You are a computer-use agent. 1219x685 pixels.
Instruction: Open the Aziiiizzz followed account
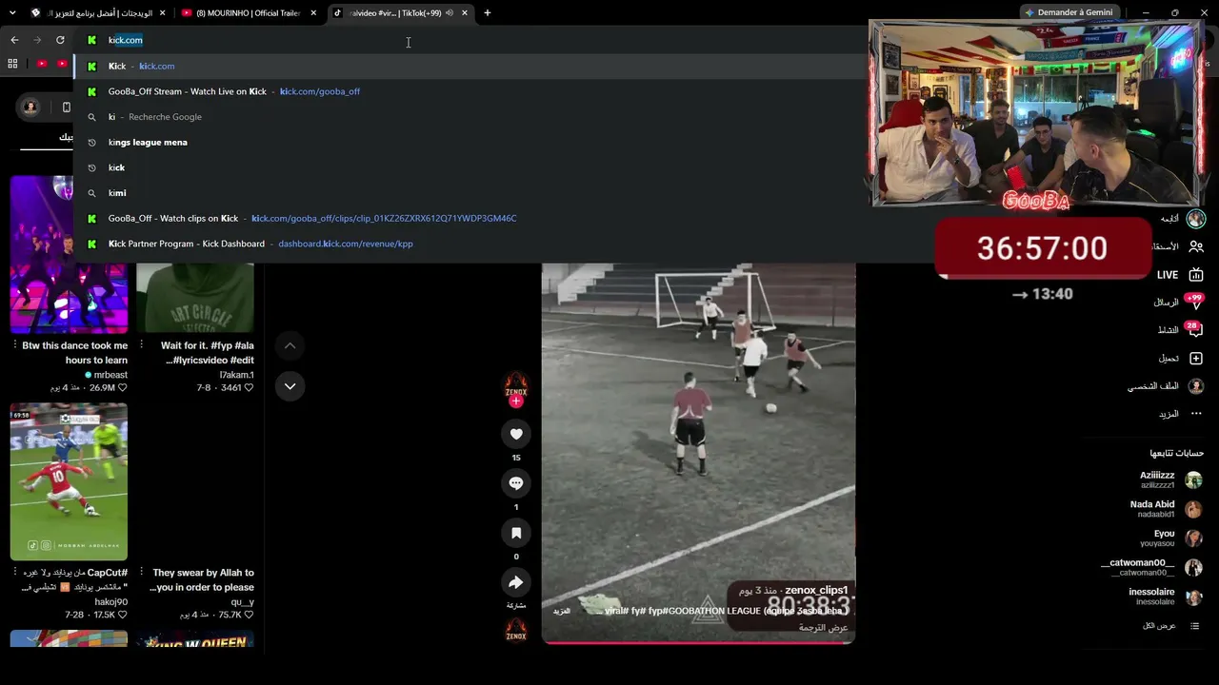[x=1157, y=479]
